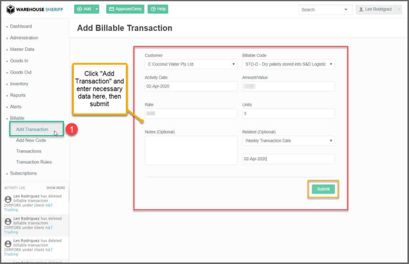This screenshot has width=409, height=264.
Task: Open the first A&T Trading client link
Action: pyautogui.click(x=49, y=205)
